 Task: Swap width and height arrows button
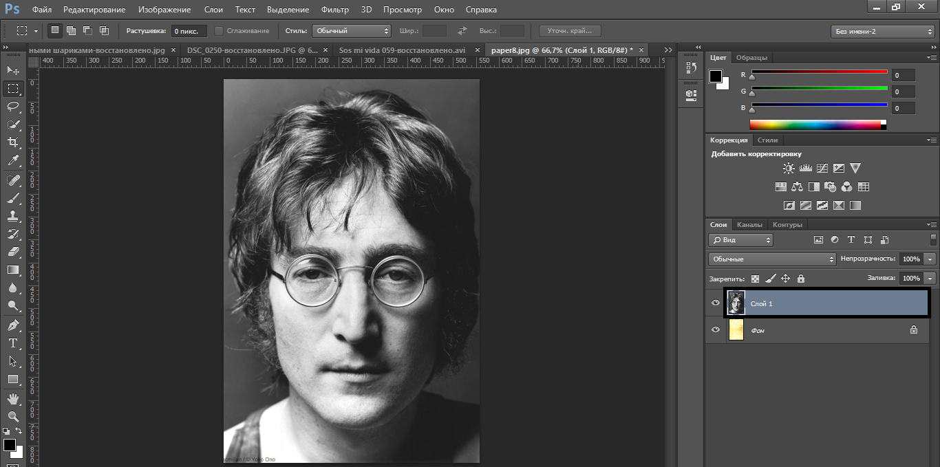click(x=462, y=31)
